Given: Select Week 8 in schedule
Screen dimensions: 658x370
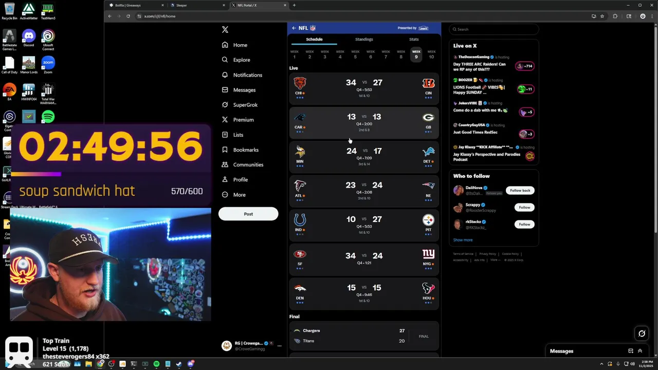Looking at the screenshot, I should (x=401, y=54).
